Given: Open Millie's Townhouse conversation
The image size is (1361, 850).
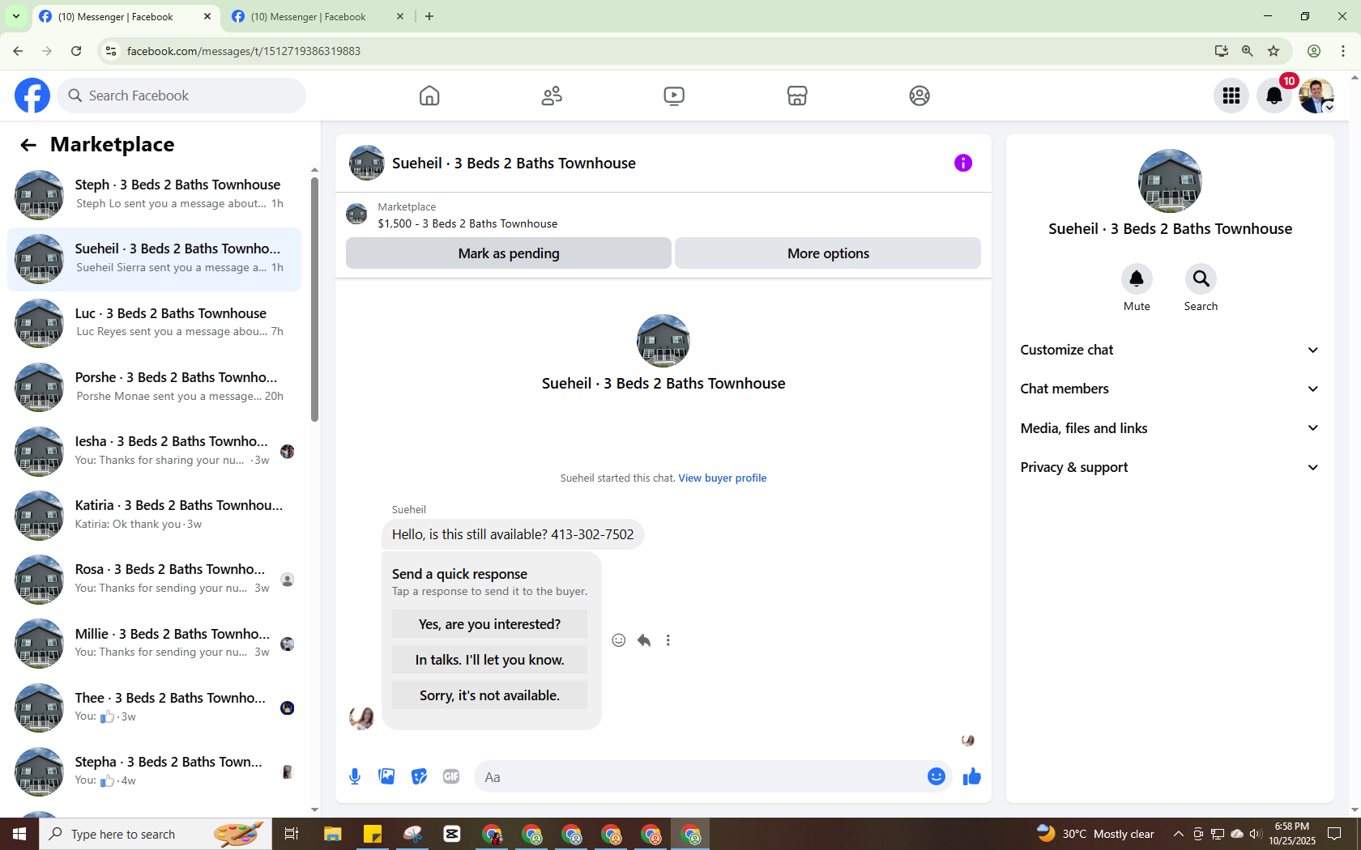Looking at the screenshot, I should click(154, 644).
